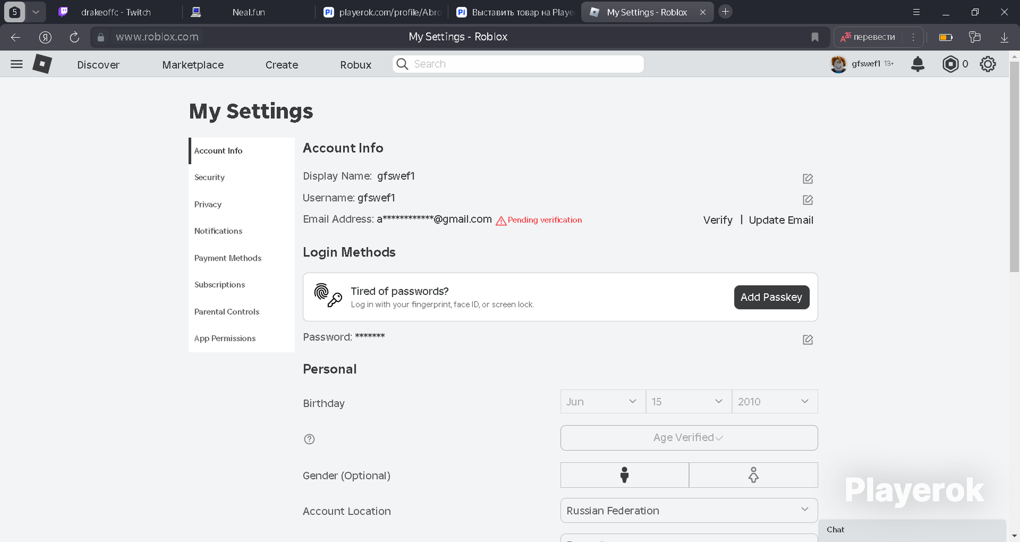Open the Robux balance icon

950,64
